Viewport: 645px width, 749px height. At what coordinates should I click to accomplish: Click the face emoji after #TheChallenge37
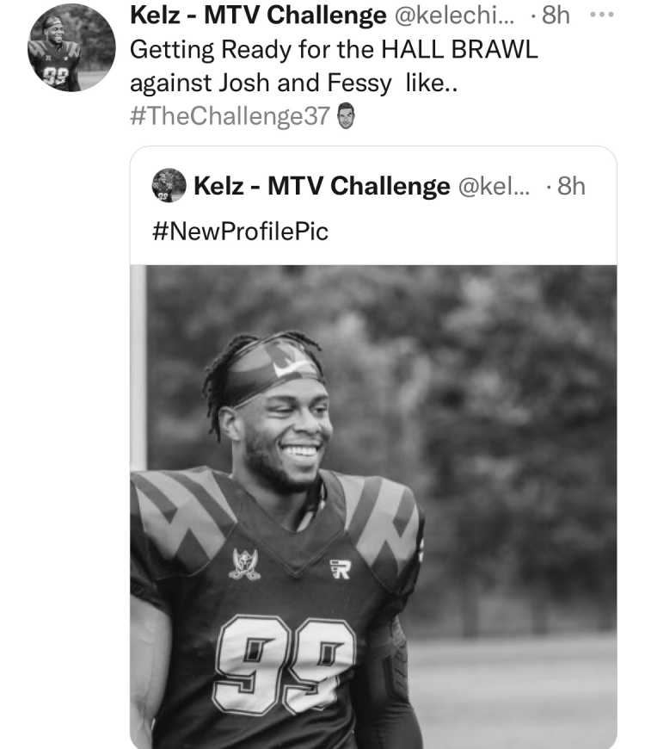[x=346, y=116]
